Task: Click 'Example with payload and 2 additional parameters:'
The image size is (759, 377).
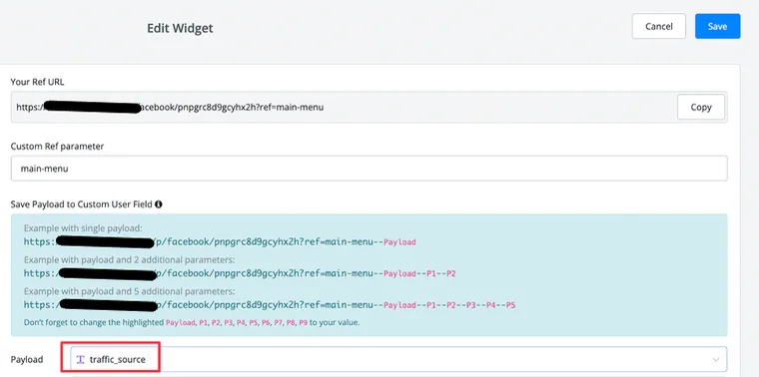Action: click(129, 259)
